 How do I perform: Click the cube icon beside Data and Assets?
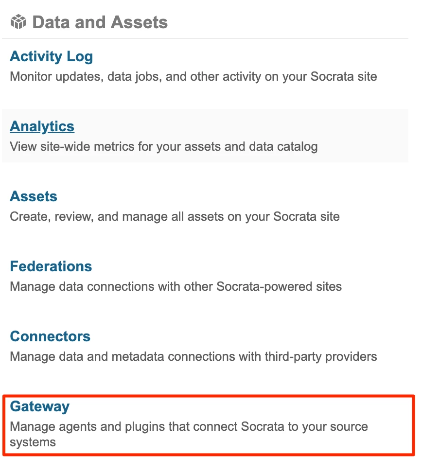tap(18, 22)
